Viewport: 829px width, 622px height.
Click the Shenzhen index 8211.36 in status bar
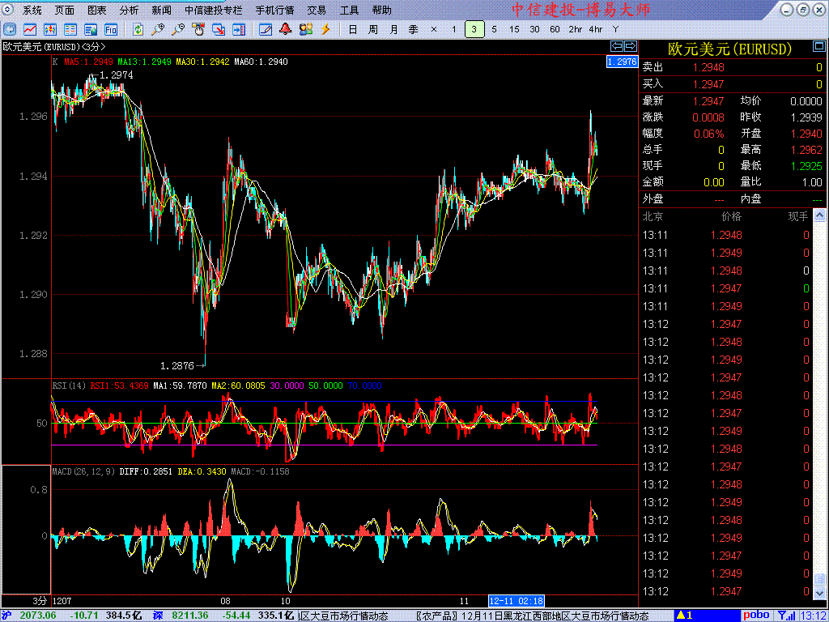(189, 616)
